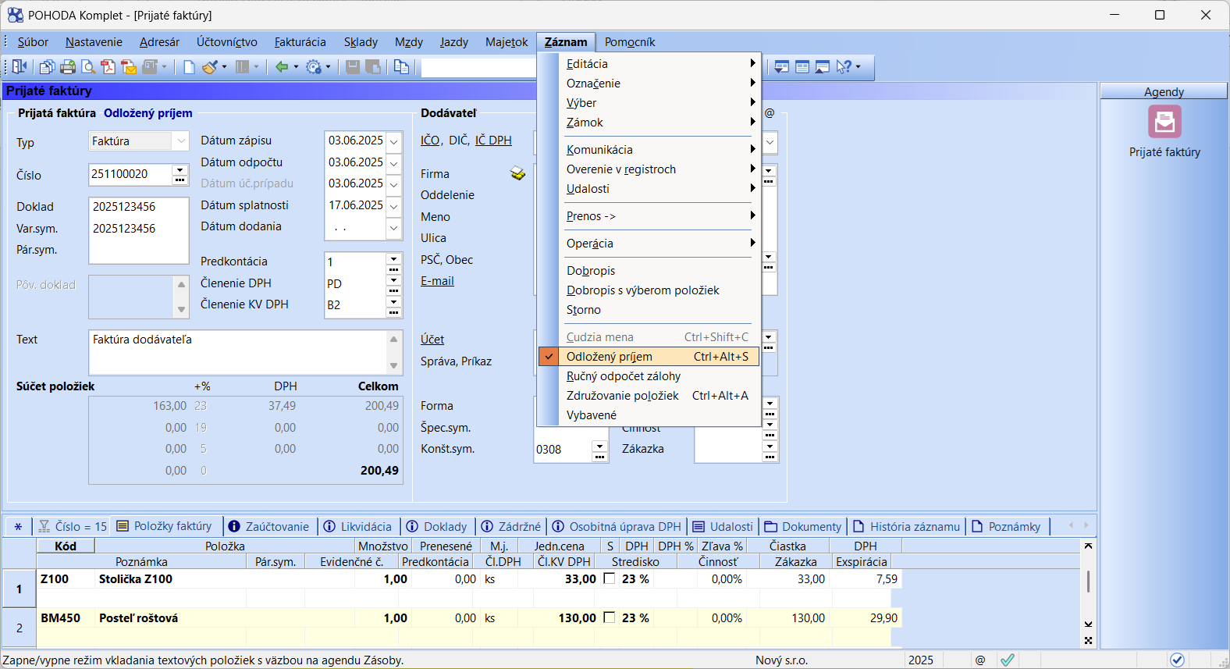Open the História záznamu tab
1230x669 pixels.
[x=906, y=527]
